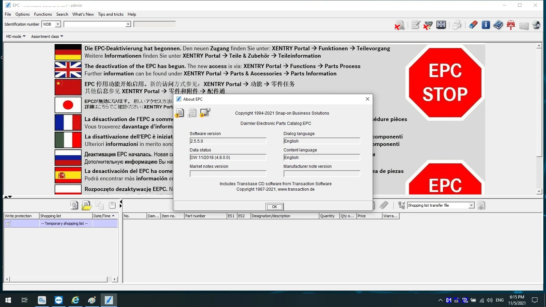Click the vertical scrollbar down arrow
Image resolution: width=546 pixels, height=307 pixels.
tap(539, 191)
